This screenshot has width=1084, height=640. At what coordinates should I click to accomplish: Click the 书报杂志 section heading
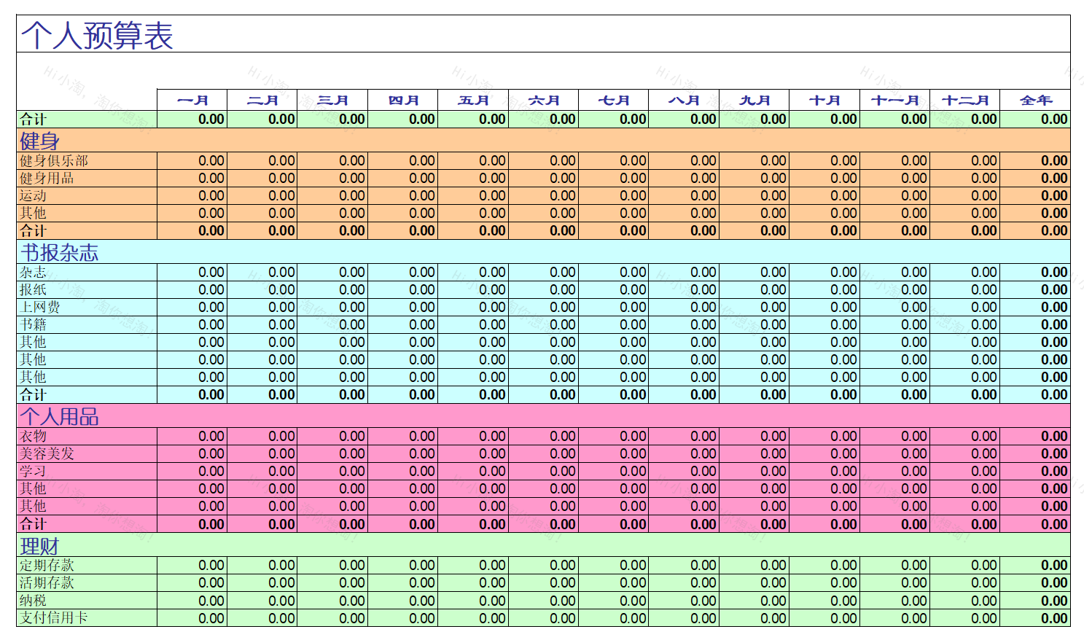click(x=59, y=252)
